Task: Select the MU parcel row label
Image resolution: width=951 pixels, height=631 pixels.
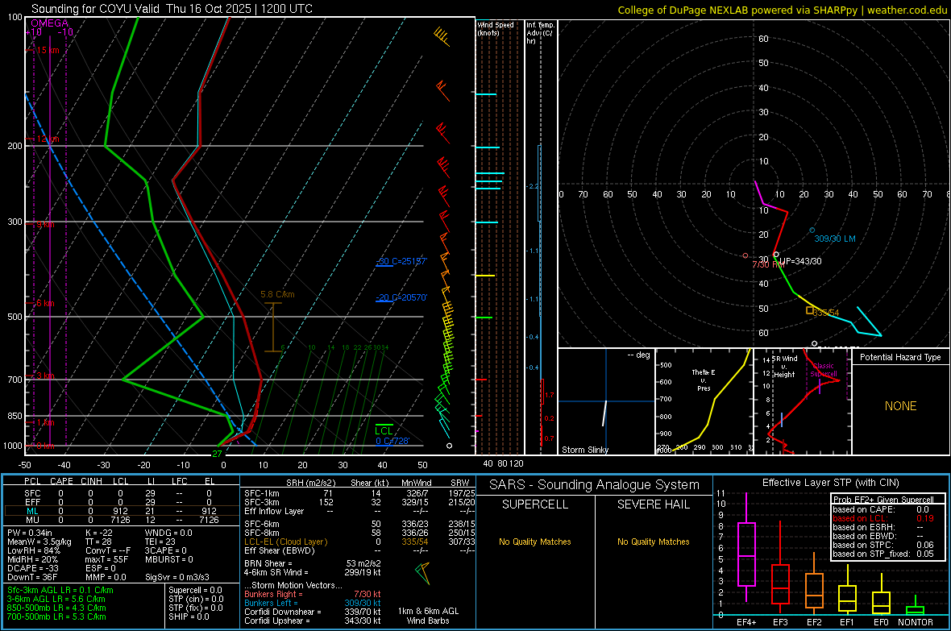Action: (32, 519)
